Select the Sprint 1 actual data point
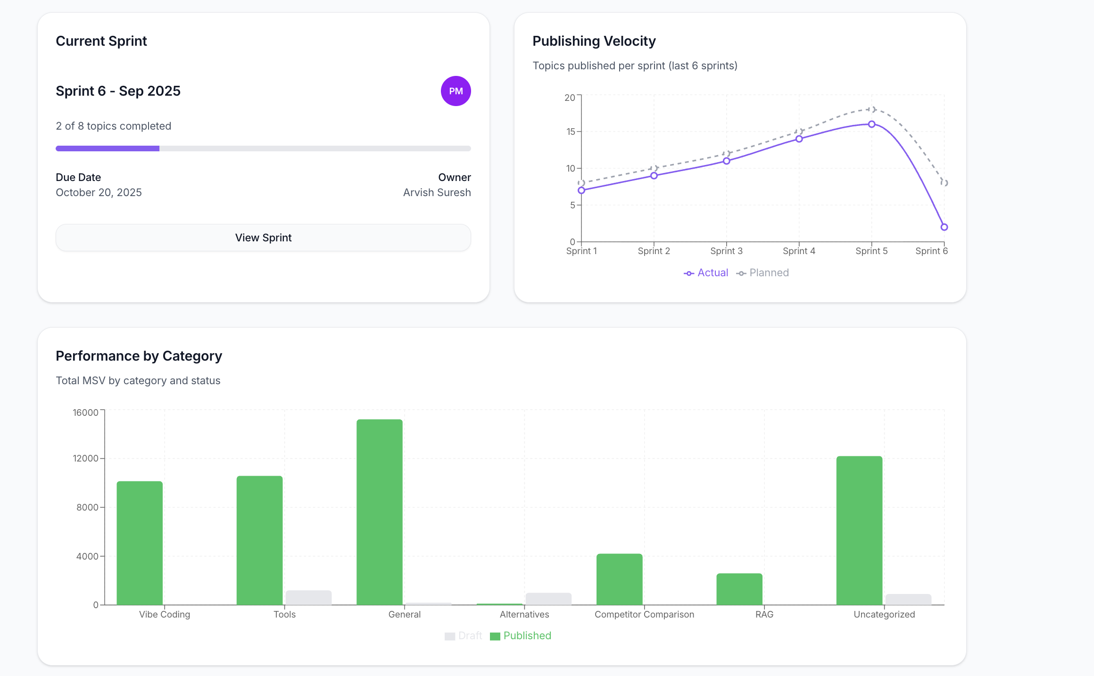The height and width of the screenshot is (676, 1094). point(581,190)
